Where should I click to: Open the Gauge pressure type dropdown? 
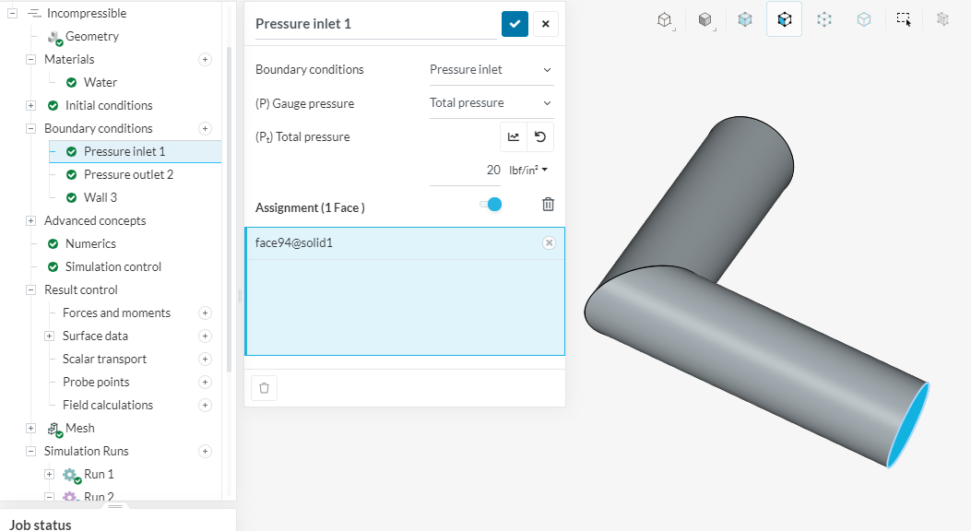tap(490, 103)
